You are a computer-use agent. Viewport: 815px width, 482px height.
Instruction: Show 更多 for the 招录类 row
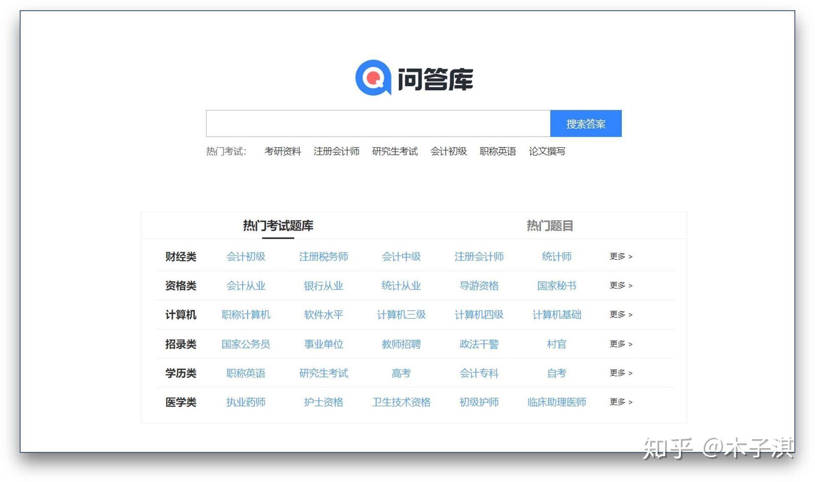[621, 344]
